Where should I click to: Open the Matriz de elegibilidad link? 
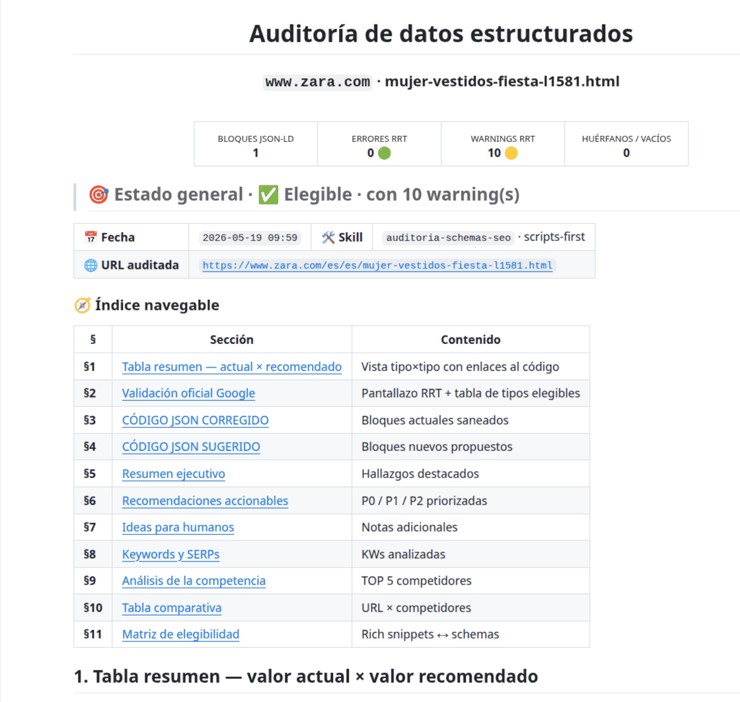[x=181, y=634]
